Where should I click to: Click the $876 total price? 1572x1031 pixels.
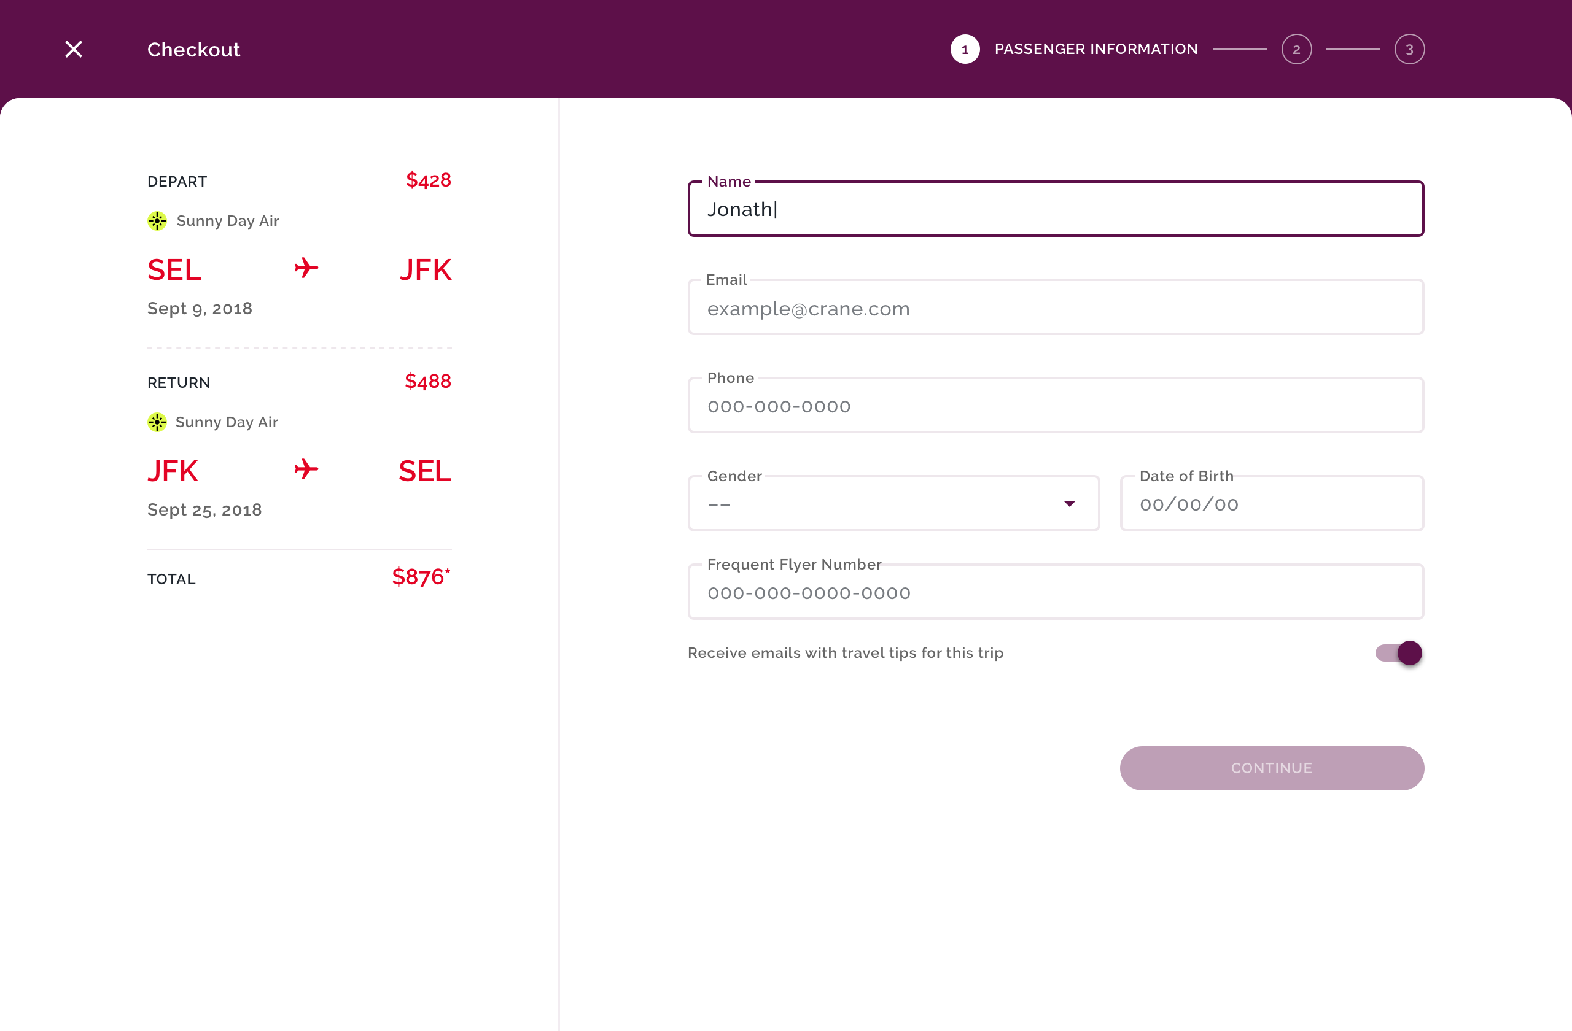click(x=420, y=577)
